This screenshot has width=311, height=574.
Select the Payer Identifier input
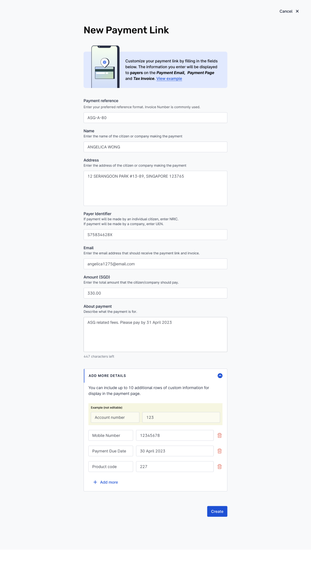pos(155,235)
